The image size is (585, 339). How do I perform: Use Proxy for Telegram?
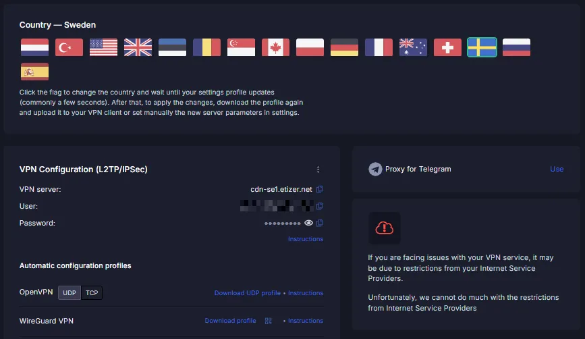(x=557, y=169)
